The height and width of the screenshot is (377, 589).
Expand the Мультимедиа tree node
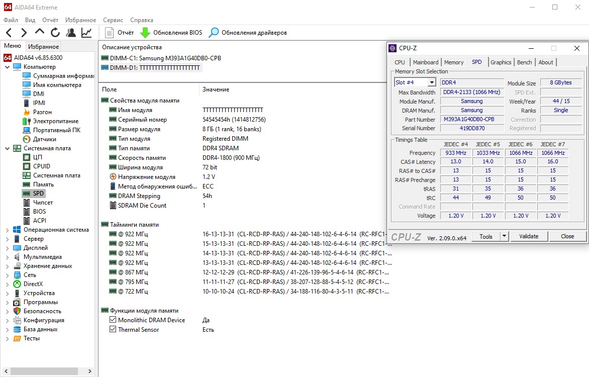point(7,257)
